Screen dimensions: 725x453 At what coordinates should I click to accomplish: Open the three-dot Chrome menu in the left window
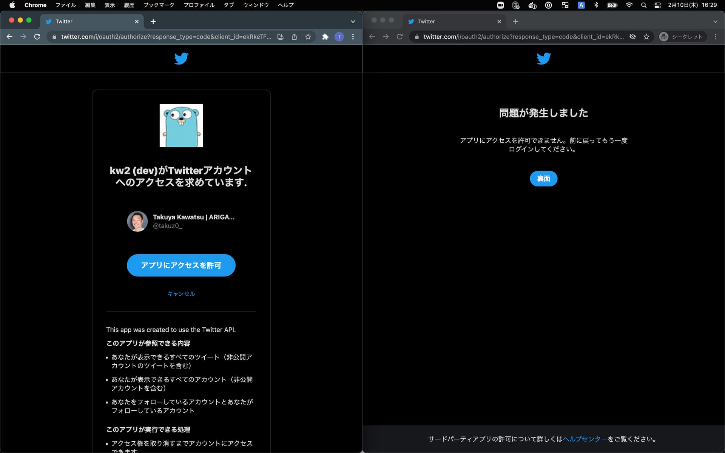pos(353,37)
